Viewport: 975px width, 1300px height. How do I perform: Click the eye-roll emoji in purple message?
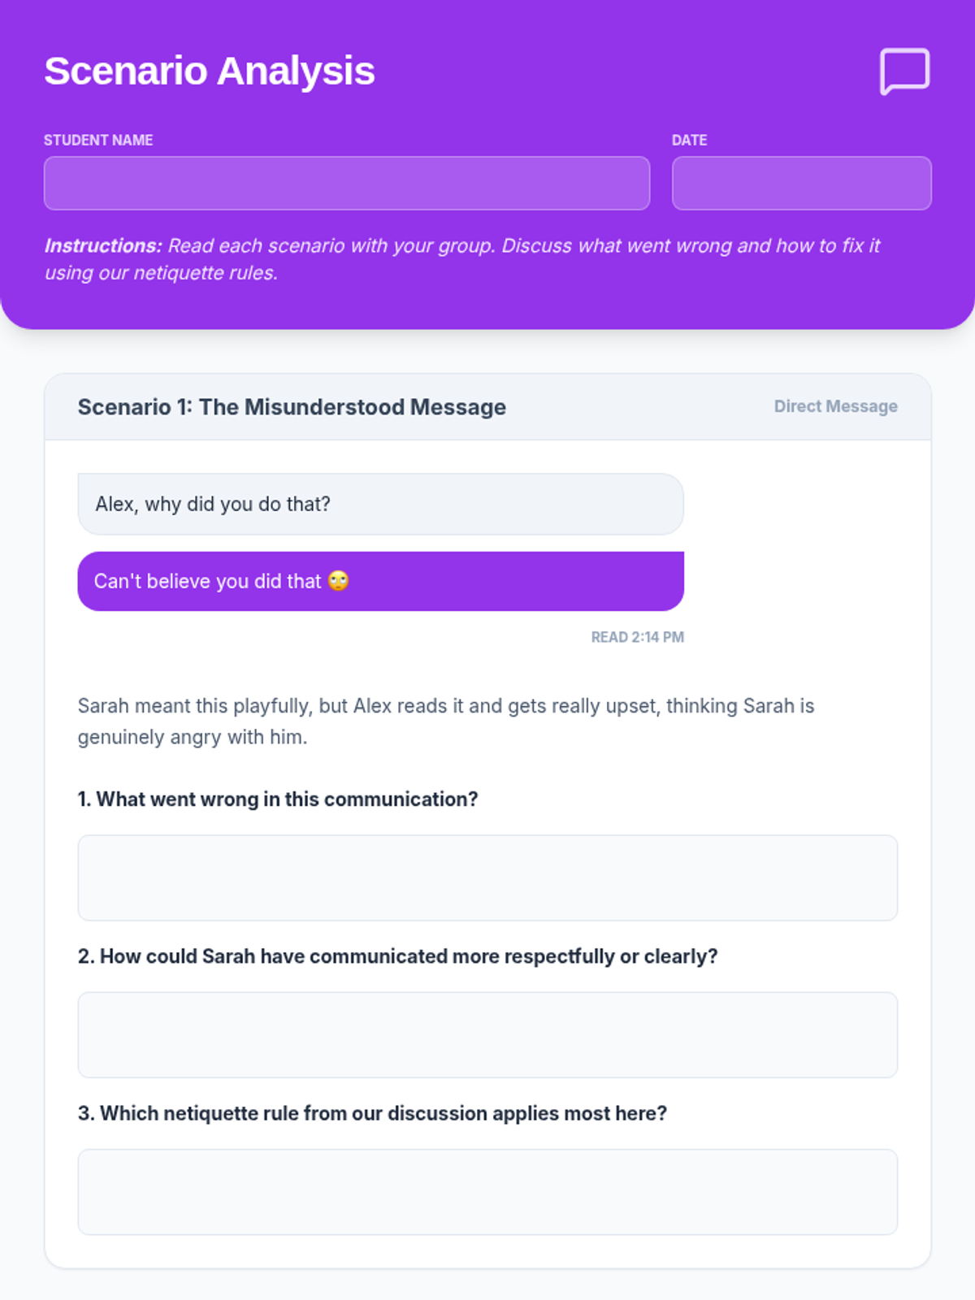(x=339, y=581)
